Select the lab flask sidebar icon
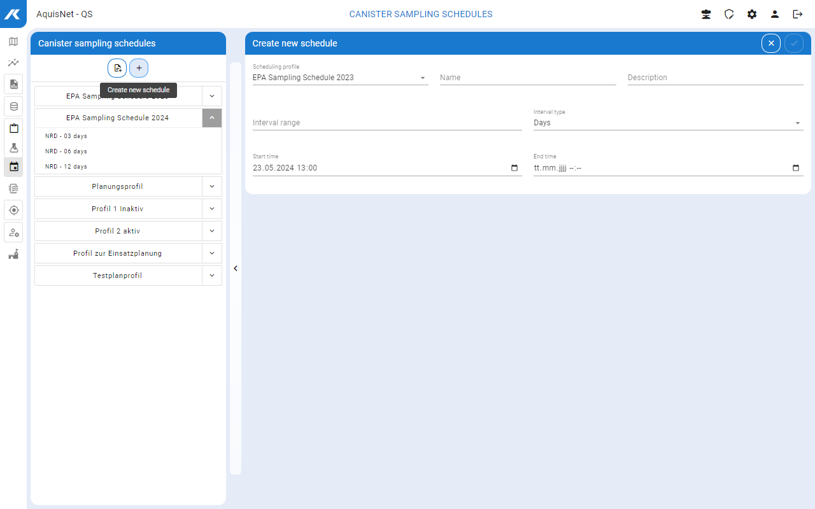Screen dimensions: 815x509 pyautogui.click(x=13, y=148)
